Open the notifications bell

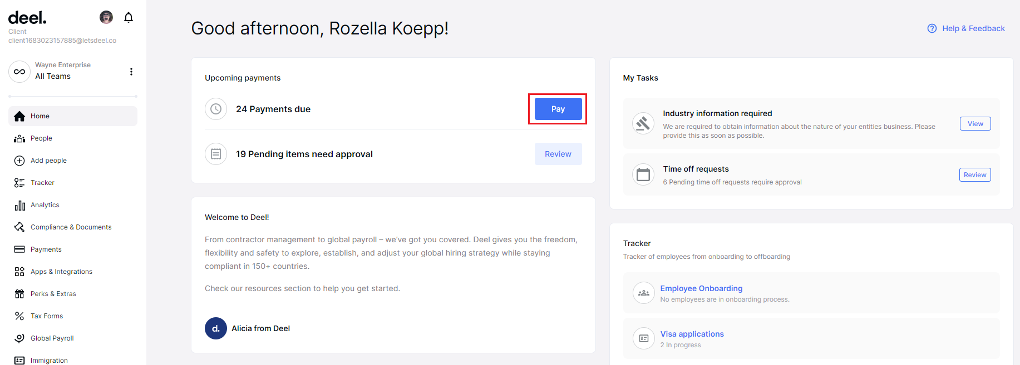[129, 18]
